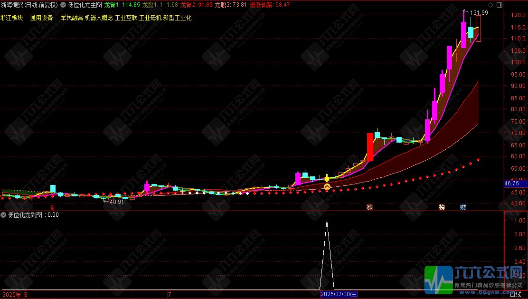Click the 财 financial report marker

pyautogui.click(x=463, y=207)
